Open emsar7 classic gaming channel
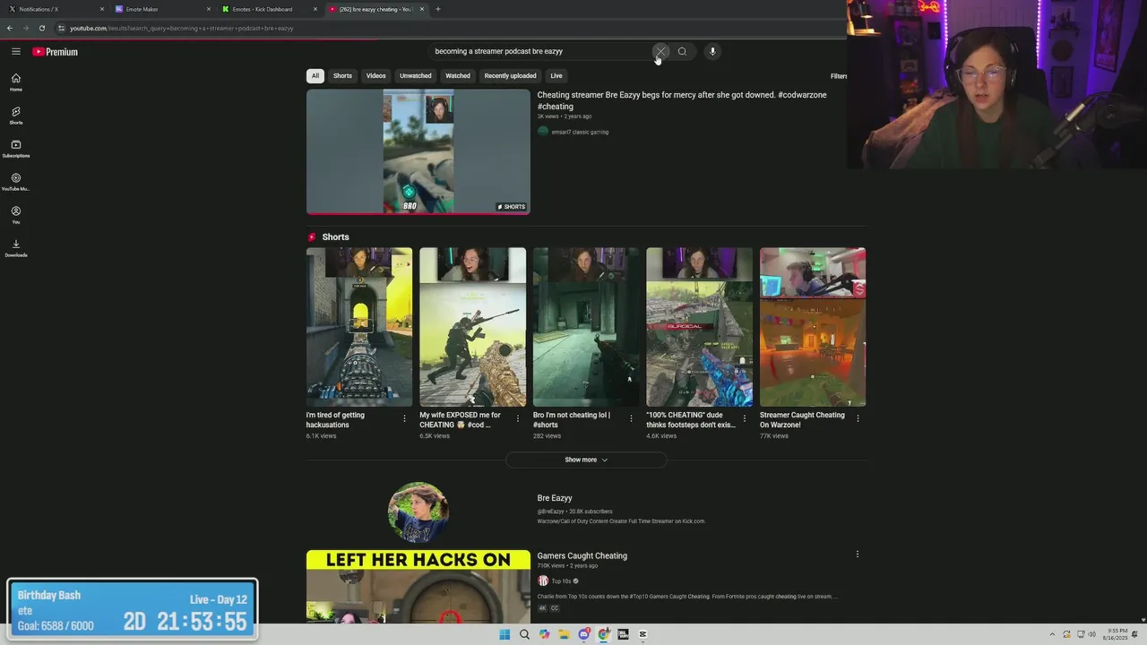 click(x=580, y=132)
